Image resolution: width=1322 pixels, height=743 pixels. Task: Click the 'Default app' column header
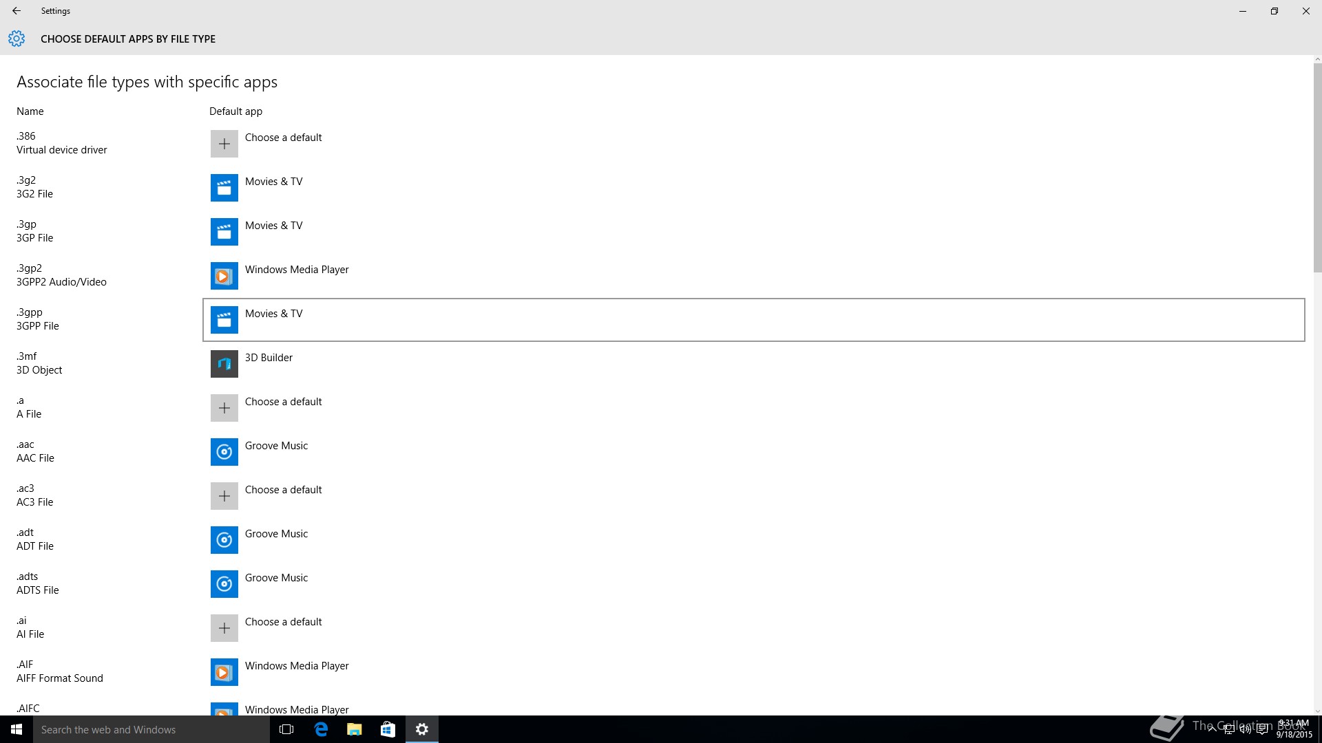pos(235,111)
